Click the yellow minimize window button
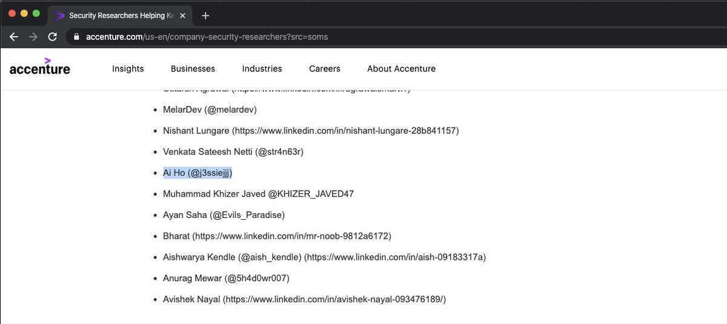 (24, 13)
